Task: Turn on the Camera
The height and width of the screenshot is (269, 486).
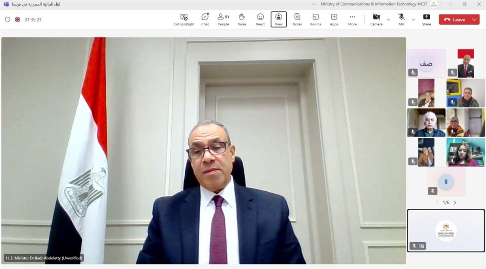Action: click(x=376, y=19)
